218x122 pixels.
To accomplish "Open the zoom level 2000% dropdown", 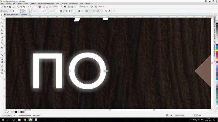I will coord(62,7).
